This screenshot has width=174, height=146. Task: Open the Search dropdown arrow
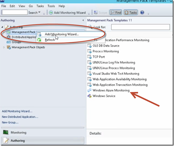pos(39,12)
